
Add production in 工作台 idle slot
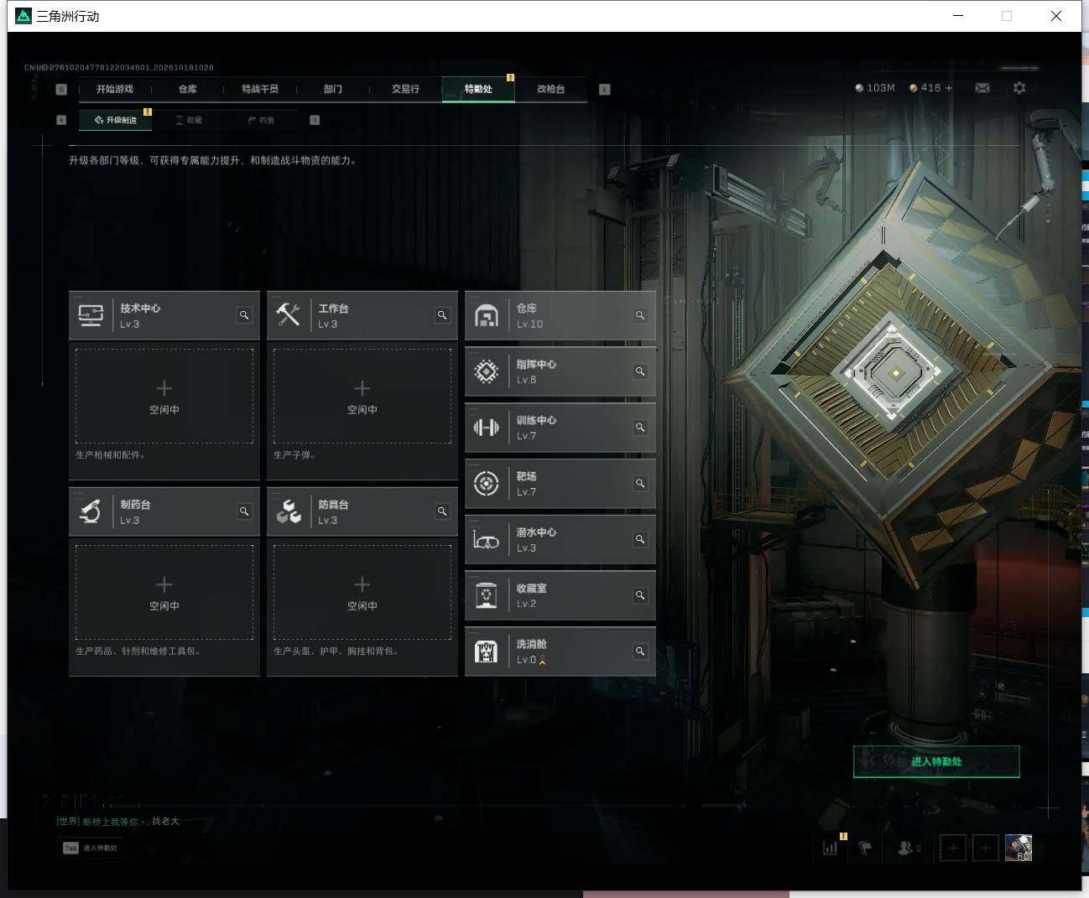pos(362,396)
